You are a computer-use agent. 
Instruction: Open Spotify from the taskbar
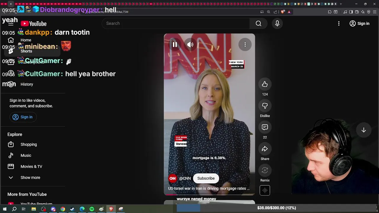coord(92,209)
